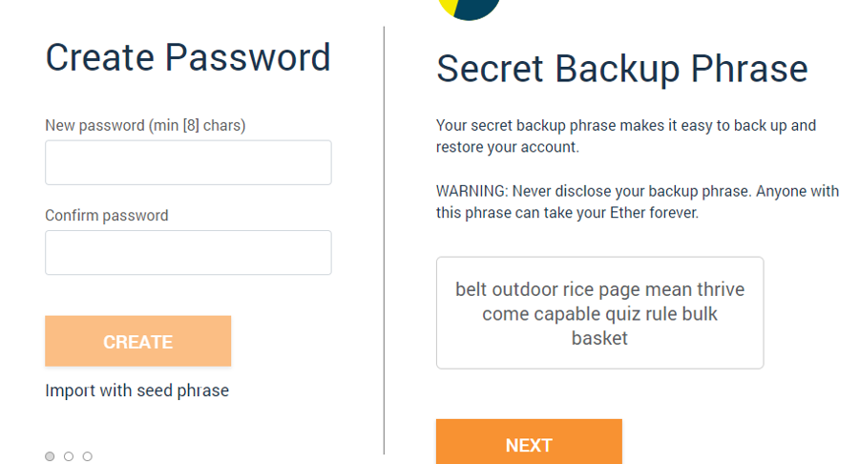This screenshot has width=859, height=464.
Task: Click the Secret Backup Phrase heading
Action: [x=621, y=70]
